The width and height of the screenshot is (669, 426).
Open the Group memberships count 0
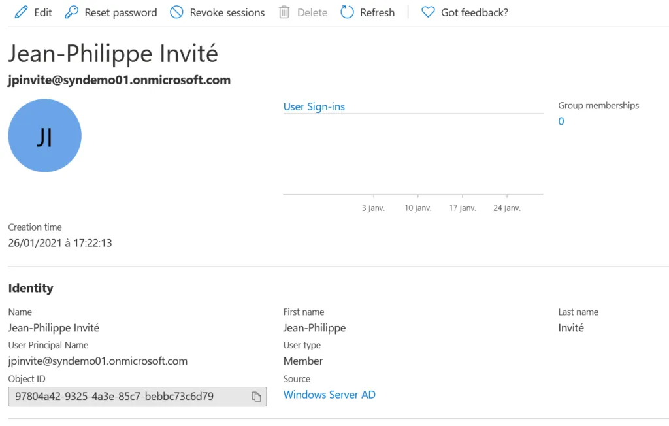pos(561,122)
